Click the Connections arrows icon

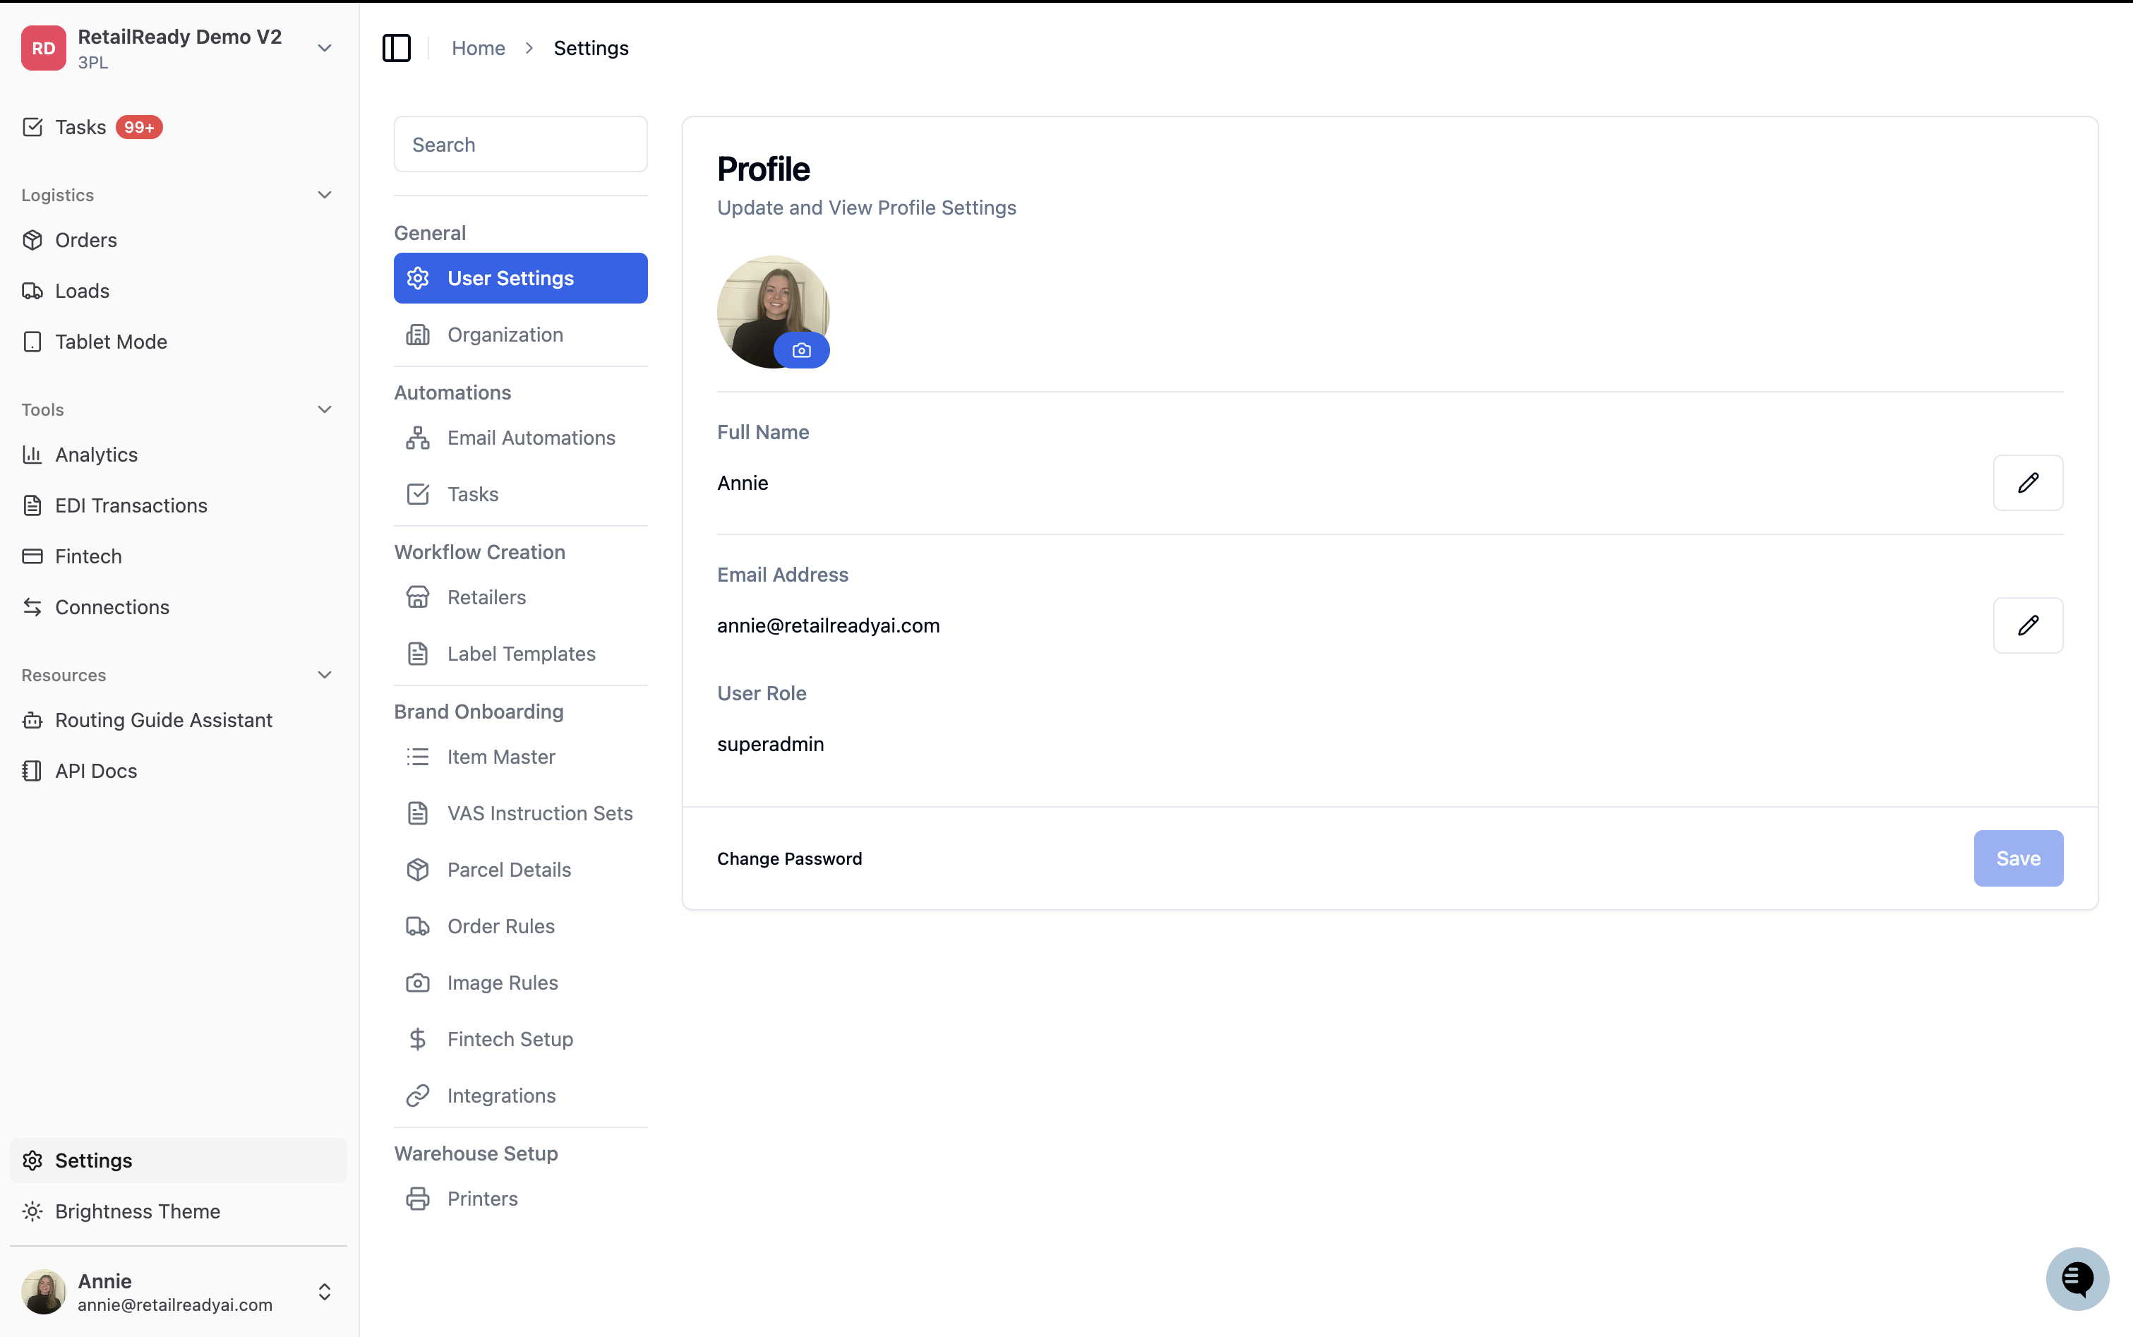(x=32, y=606)
